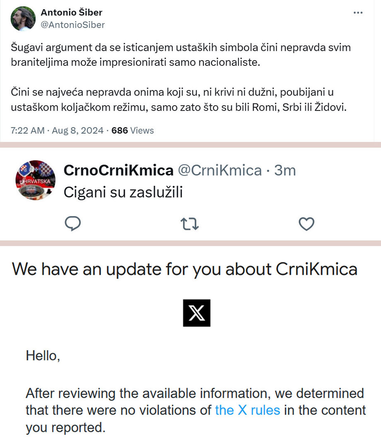The image size is (381, 445).
Task: Like the reply with the heart icon
Action: point(306,224)
